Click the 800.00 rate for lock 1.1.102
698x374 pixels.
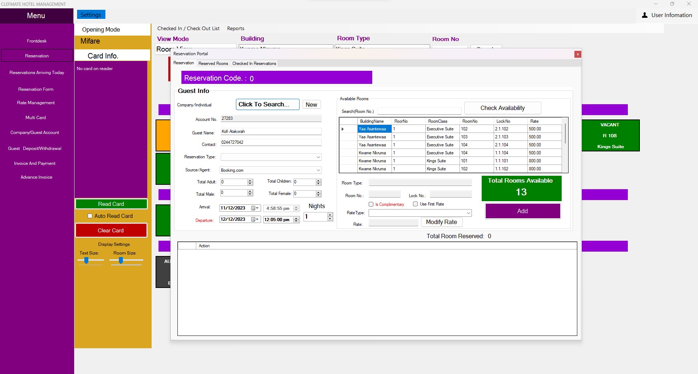tap(544, 169)
